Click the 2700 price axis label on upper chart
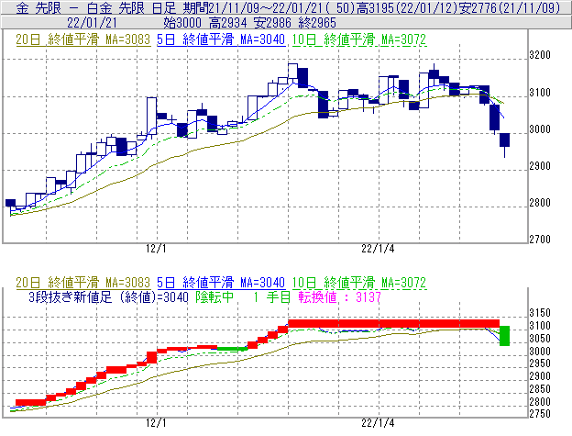Image resolution: width=572 pixels, height=436 pixels. point(540,240)
